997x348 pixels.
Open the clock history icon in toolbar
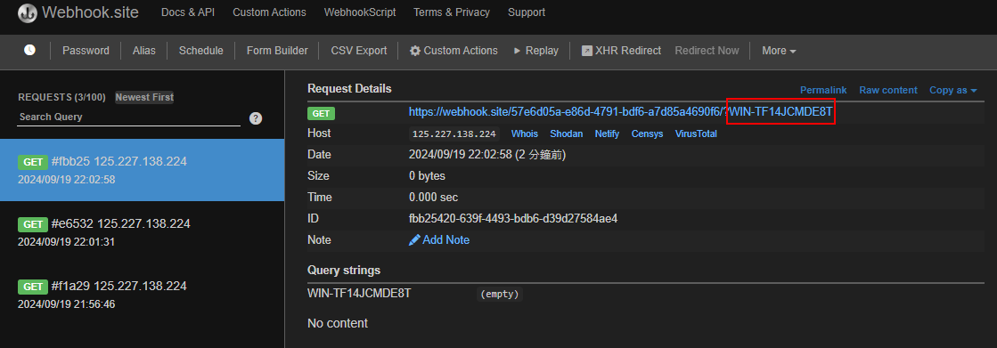30,50
